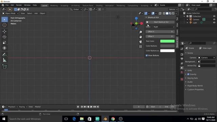Select the Measure tool
217x122 pixels.
point(4,60)
